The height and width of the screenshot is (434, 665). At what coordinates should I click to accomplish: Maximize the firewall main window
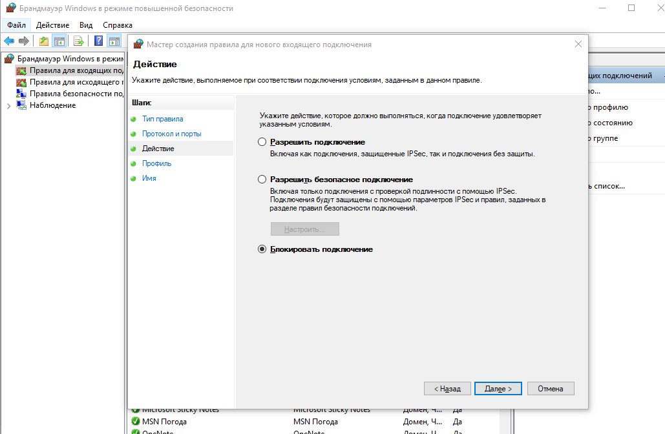pos(631,8)
